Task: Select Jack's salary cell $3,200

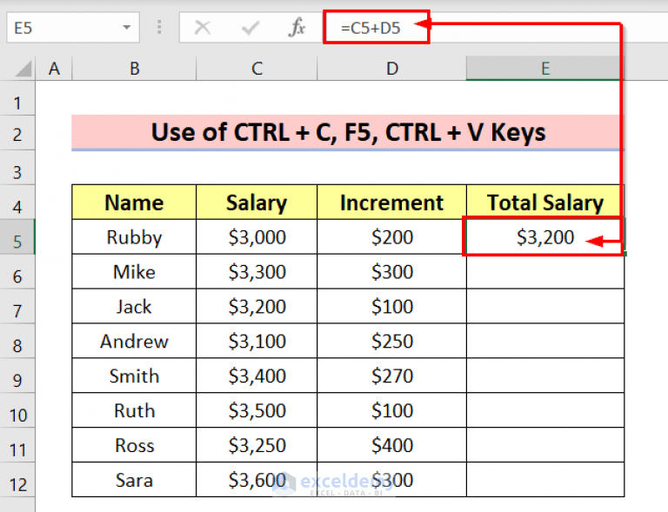Action: 257,307
